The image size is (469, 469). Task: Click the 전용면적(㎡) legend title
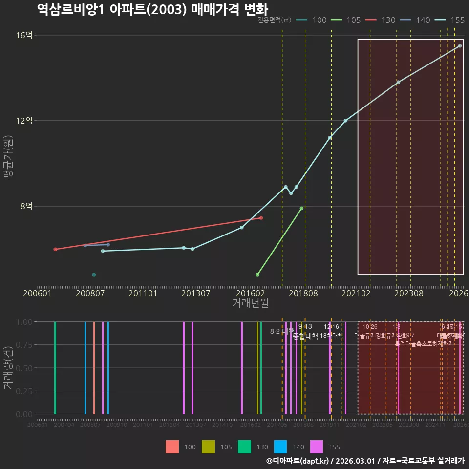pos(274,20)
